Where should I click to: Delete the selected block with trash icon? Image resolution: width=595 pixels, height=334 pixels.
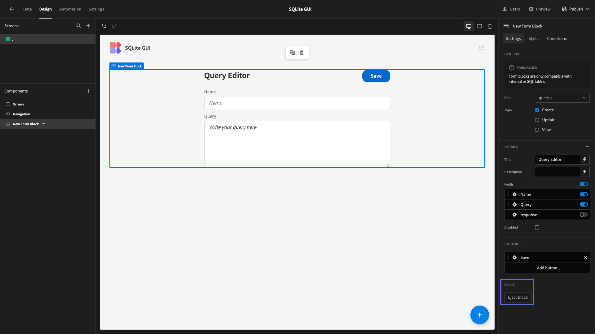pos(302,53)
